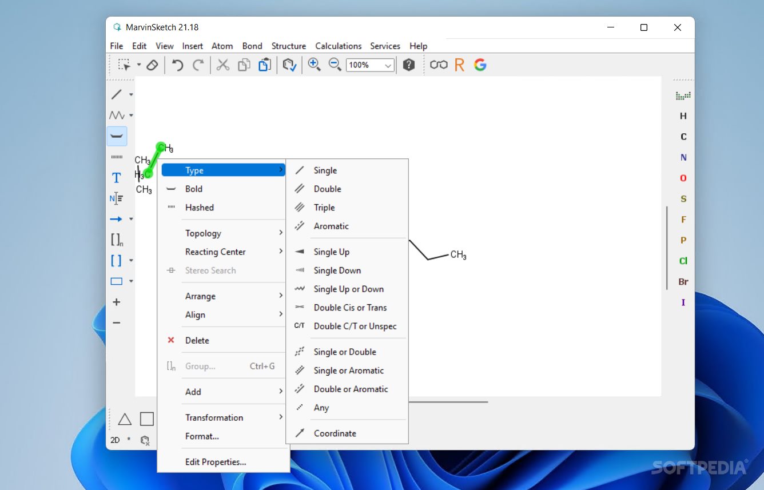Expand the Arrange submenu

[223, 296]
